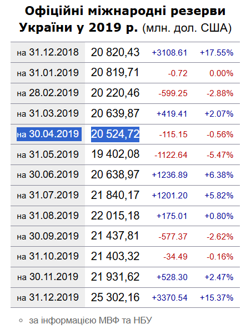Select the footnote mentioning МВФ та НБУ
This screenshot has height=329, width=251.
[x=91, y=321]
